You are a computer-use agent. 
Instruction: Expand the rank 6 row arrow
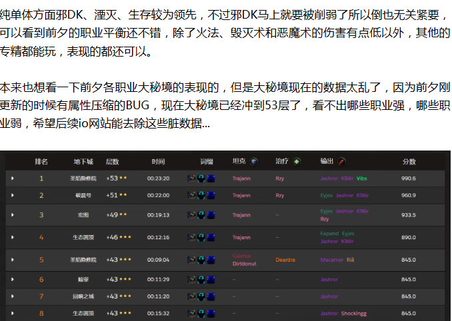point(12,279)
